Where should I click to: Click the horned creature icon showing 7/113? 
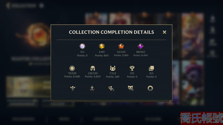pos(113,68)
